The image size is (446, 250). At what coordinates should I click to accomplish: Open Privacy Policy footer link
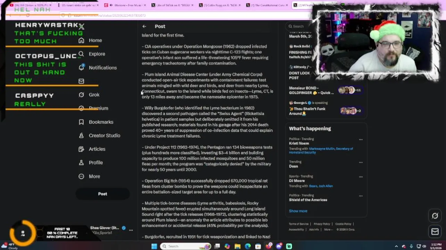click(322, 224)
